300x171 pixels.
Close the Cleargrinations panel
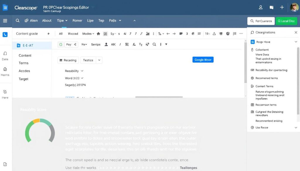(296, 32)
